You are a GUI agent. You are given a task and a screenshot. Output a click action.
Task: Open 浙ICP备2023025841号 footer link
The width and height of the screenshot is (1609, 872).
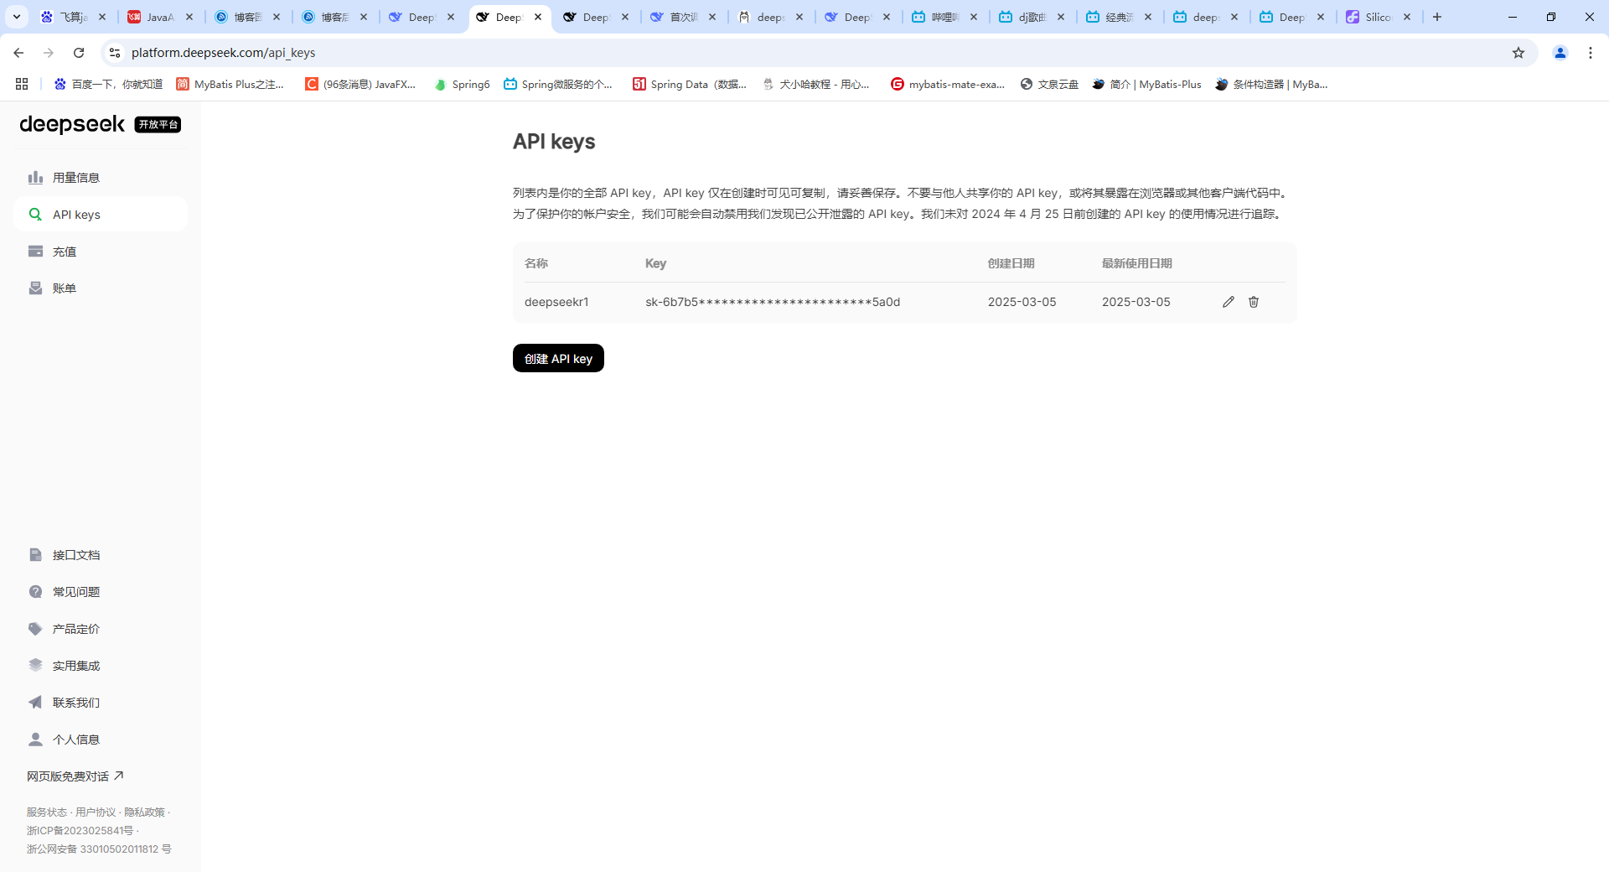pyautogui.click(x=80, y=831)
